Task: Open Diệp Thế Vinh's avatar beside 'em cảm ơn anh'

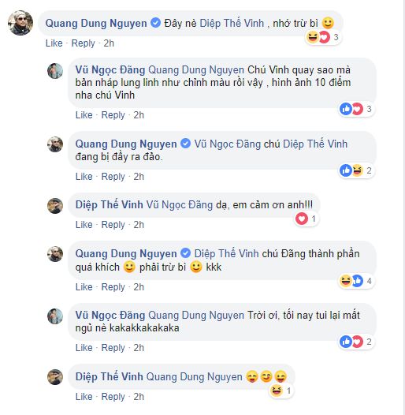Action: pyautogui.click(x=55, y=206)
